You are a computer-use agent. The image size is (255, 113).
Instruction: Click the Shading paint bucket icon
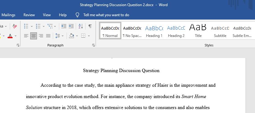[x=71, y=36]
